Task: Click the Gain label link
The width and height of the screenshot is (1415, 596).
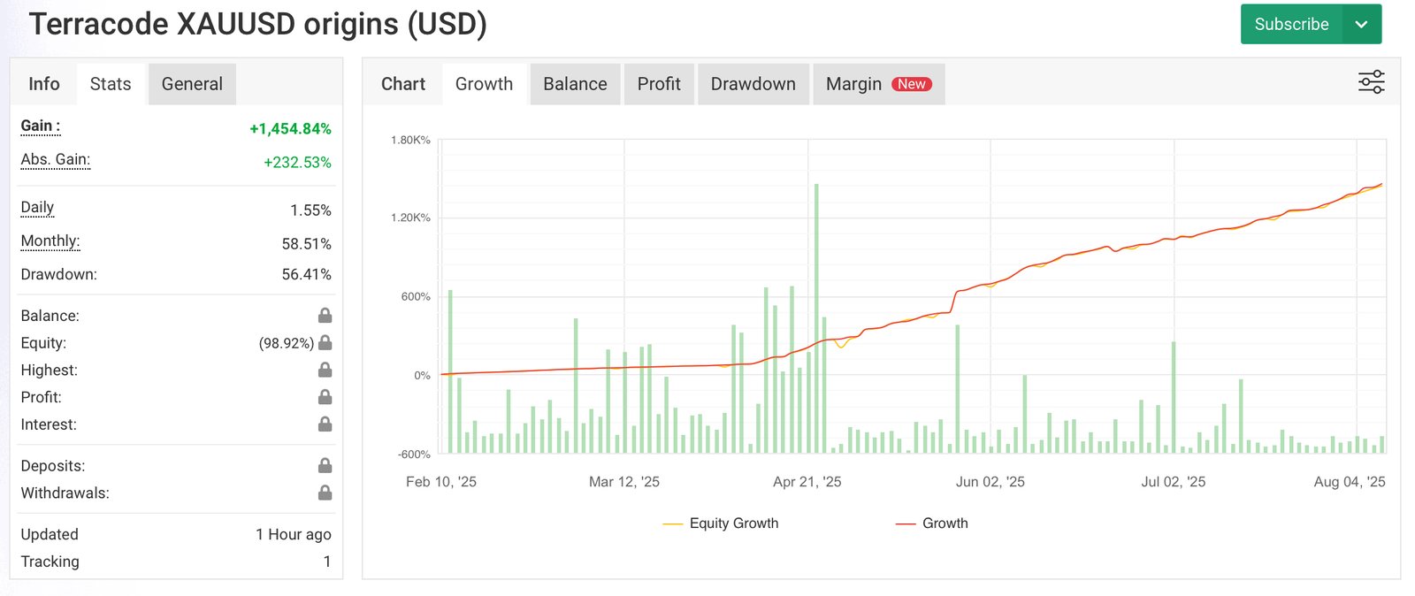Action: (41, 126)
